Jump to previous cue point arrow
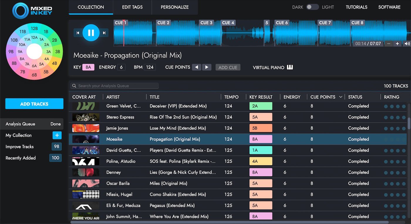The width and height of the screenshot is (411, 224). (x=196, y=67)
